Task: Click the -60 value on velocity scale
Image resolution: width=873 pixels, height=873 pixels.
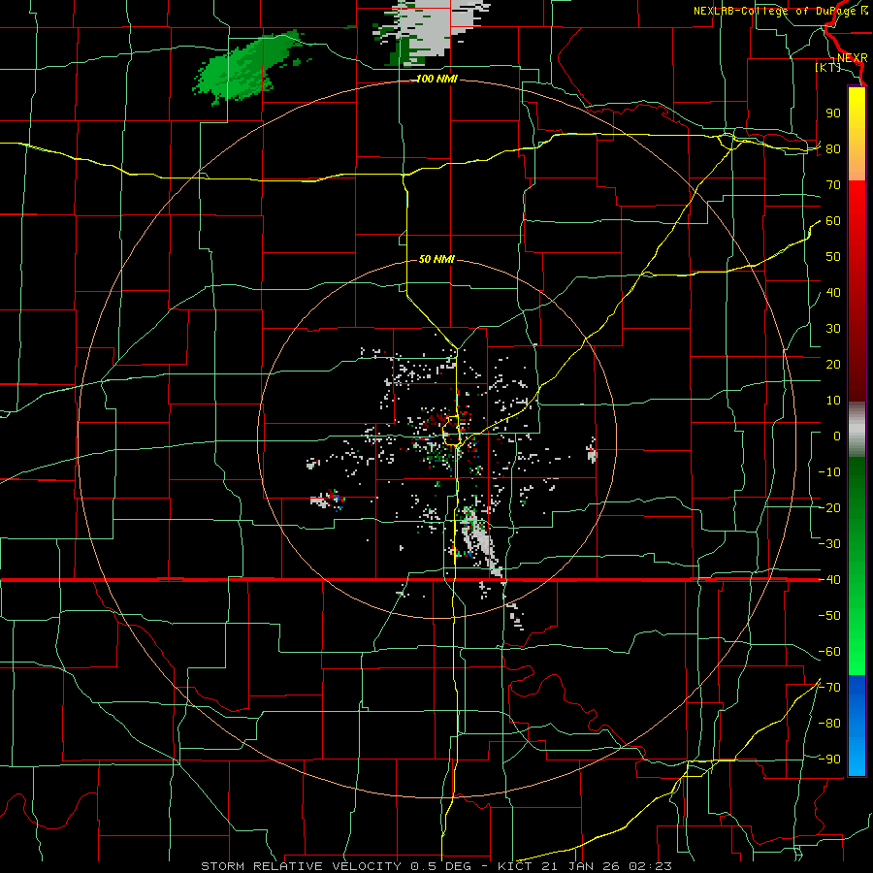Action: 829,652
